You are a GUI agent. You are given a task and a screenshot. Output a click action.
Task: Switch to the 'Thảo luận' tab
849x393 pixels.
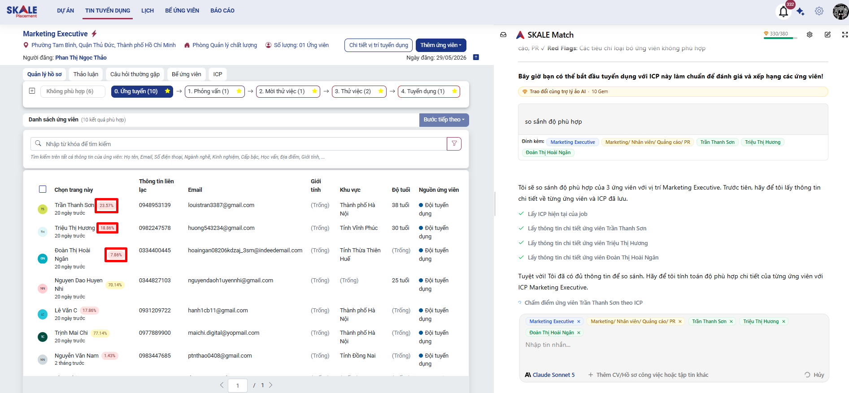86,74
